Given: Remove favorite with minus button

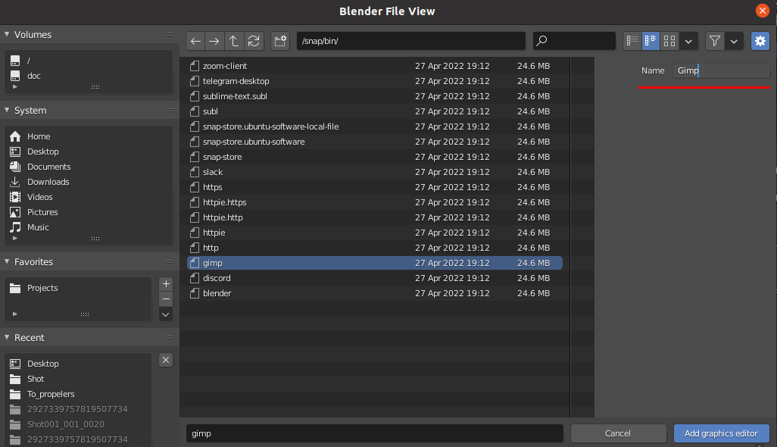Looking at the screenshot, I should pos(166,299).
